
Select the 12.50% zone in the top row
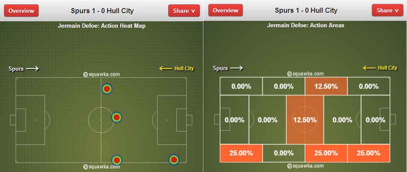coord(326,86)
